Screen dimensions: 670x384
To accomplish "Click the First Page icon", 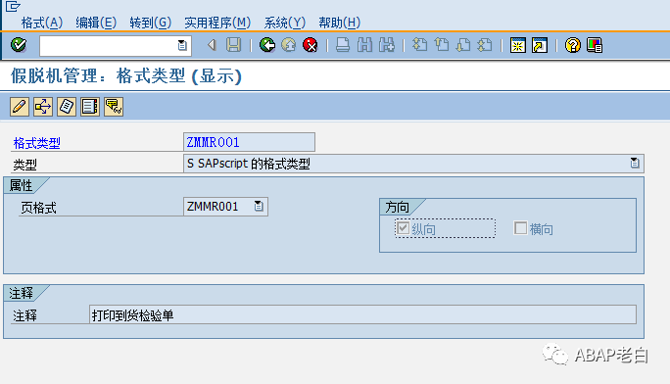I will click(x=419, y=45).
